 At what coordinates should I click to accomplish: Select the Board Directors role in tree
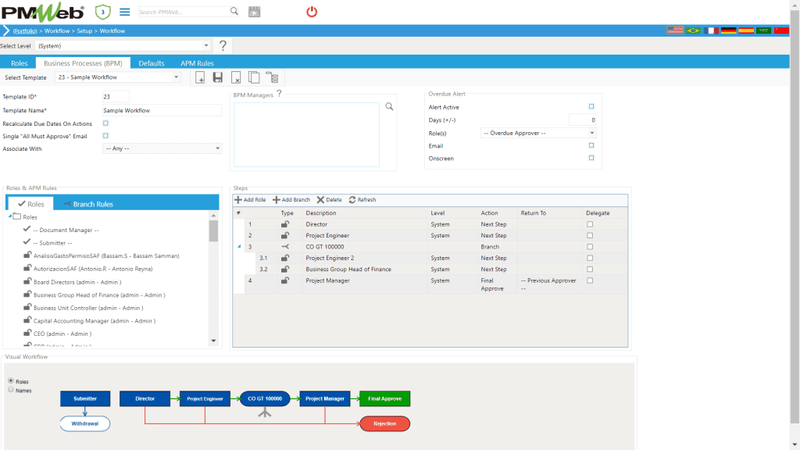coord(77,281)
